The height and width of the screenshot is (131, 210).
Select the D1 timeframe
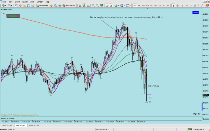pos(160,6)
